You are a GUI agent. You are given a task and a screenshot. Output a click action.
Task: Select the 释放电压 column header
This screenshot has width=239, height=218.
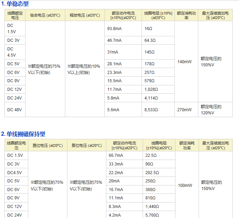click(85, 15)
